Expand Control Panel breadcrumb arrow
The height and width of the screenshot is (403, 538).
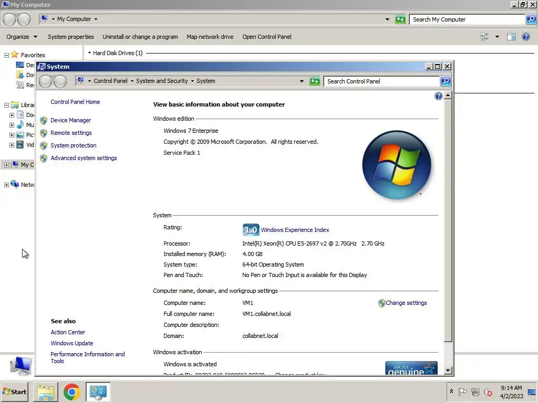(x=132, y=81)
